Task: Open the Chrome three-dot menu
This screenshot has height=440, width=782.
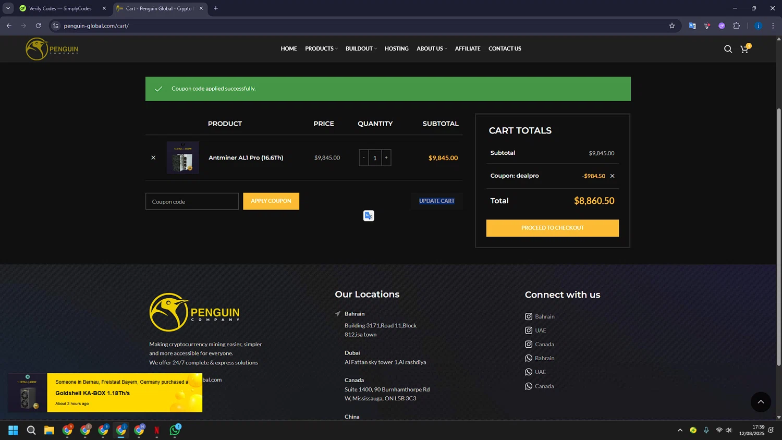Action: point(773,26)
